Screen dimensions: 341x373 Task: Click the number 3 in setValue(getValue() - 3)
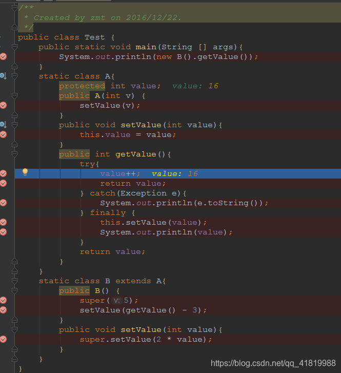click(x=194, y=310)
